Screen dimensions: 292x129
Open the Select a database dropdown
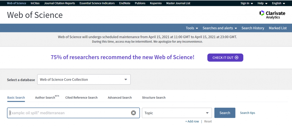[x=84, y=80]
